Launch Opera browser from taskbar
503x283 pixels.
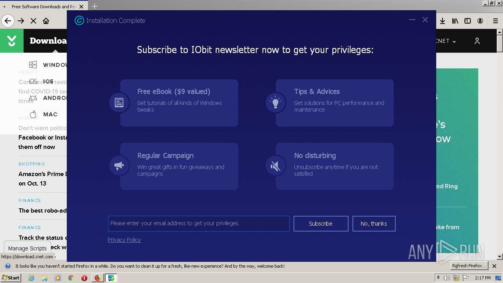[84, 278]
